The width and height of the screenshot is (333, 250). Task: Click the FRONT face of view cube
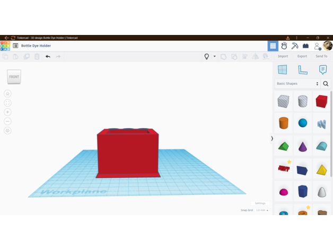click(x=14, y=77)
